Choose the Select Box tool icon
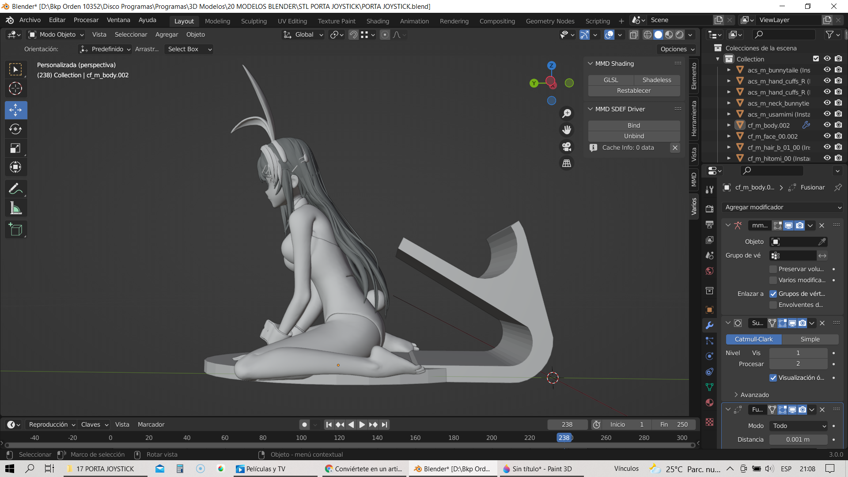The image size is (848, 477). [15, 69]
